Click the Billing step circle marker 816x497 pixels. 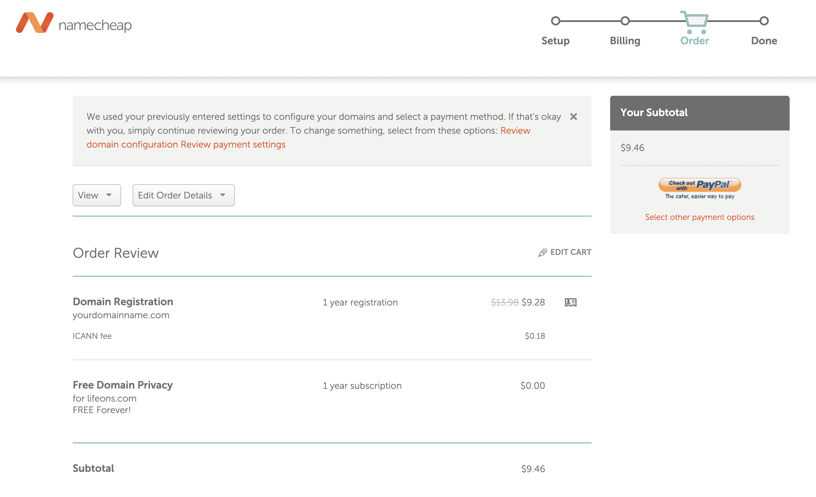(625, 21)
